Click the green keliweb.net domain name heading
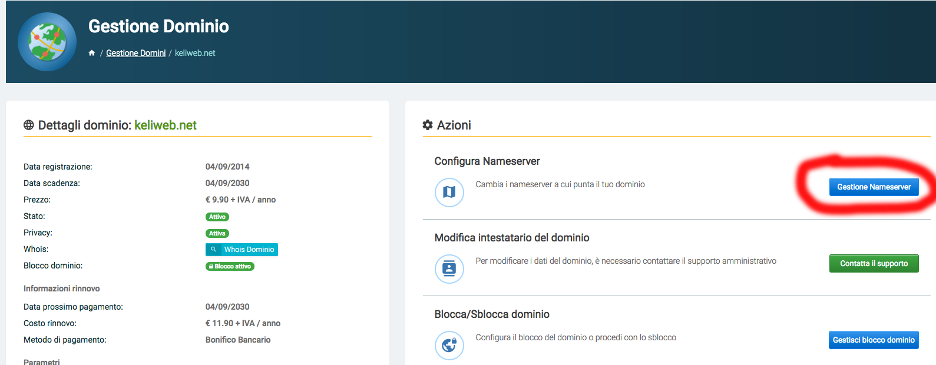936x365 pixels. tap(166, 125)
